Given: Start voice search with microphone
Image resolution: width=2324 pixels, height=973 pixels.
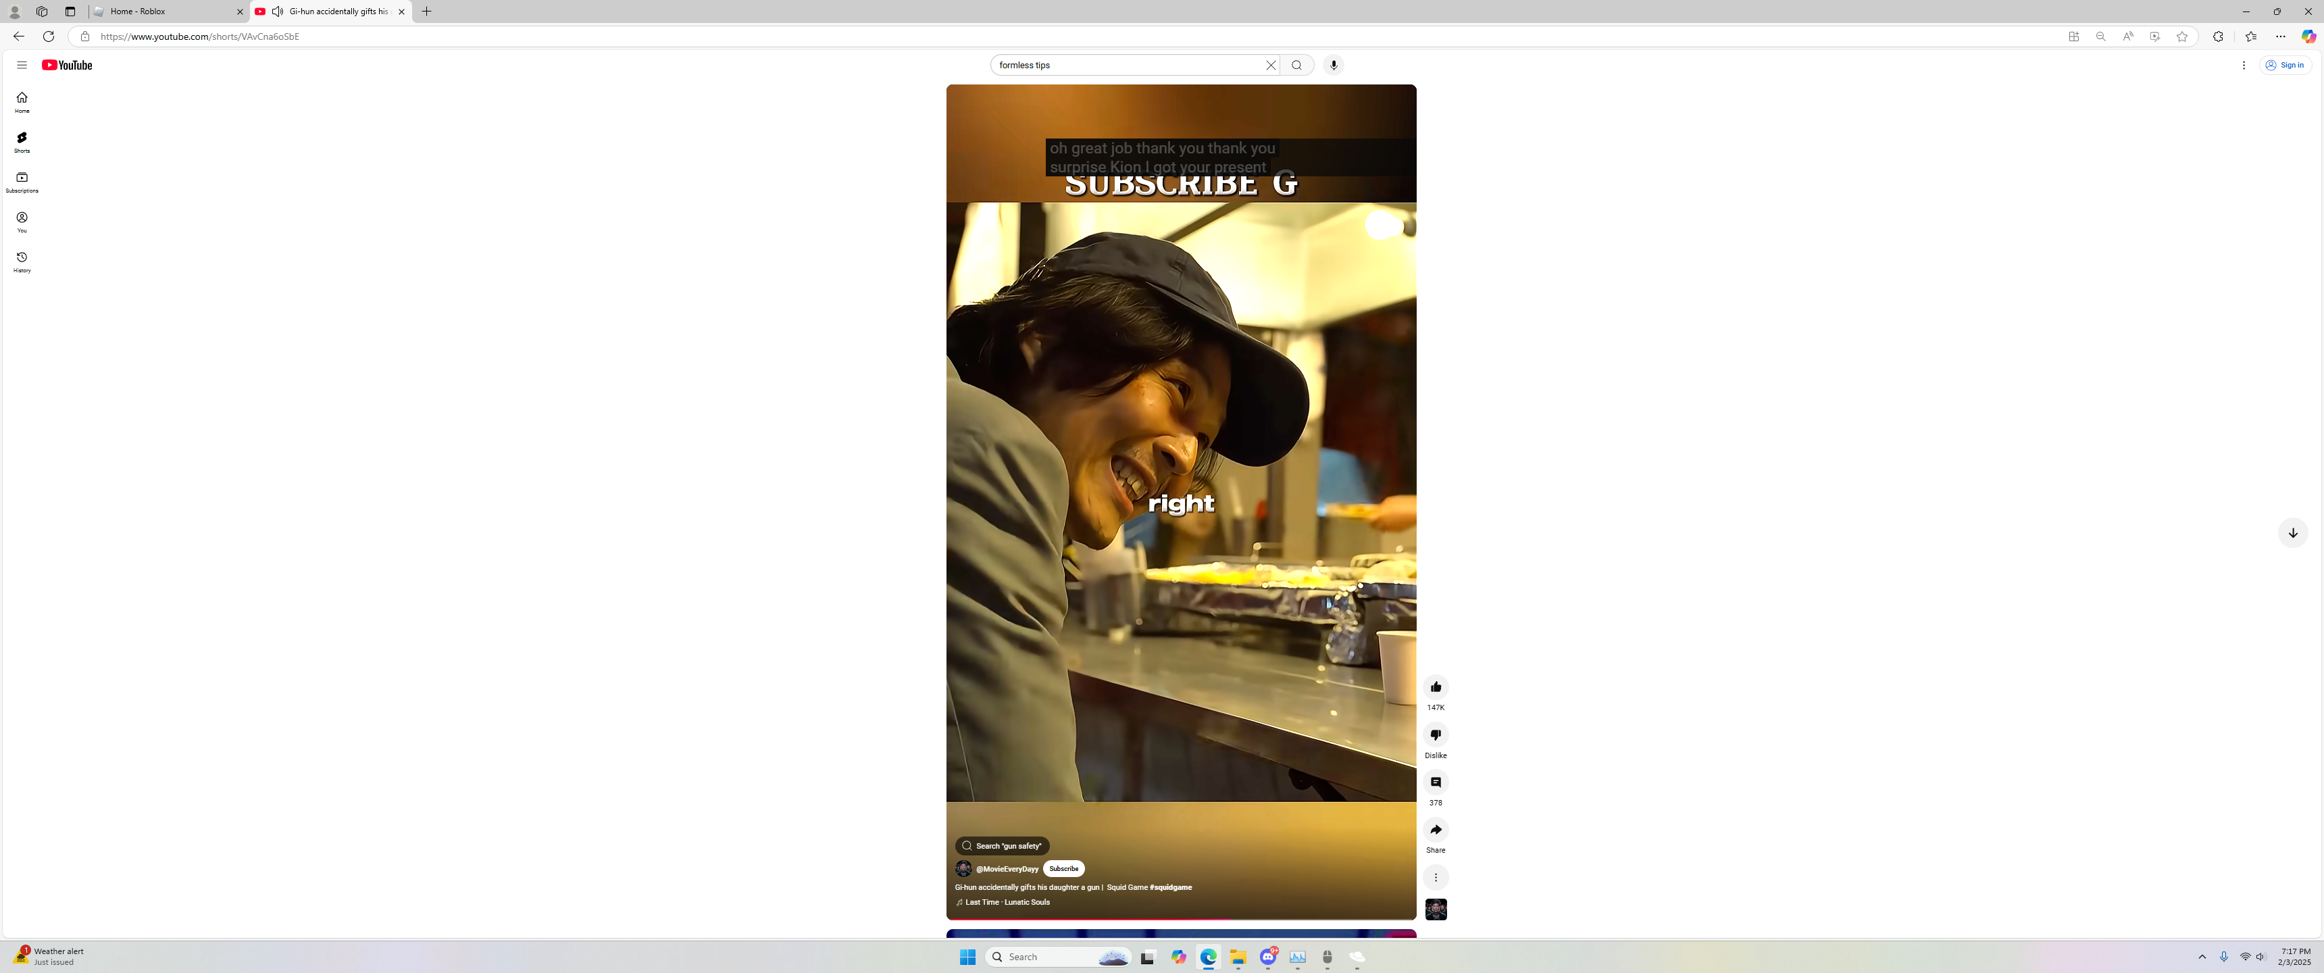Looking at the screenshot, I should coord(1334,65).
